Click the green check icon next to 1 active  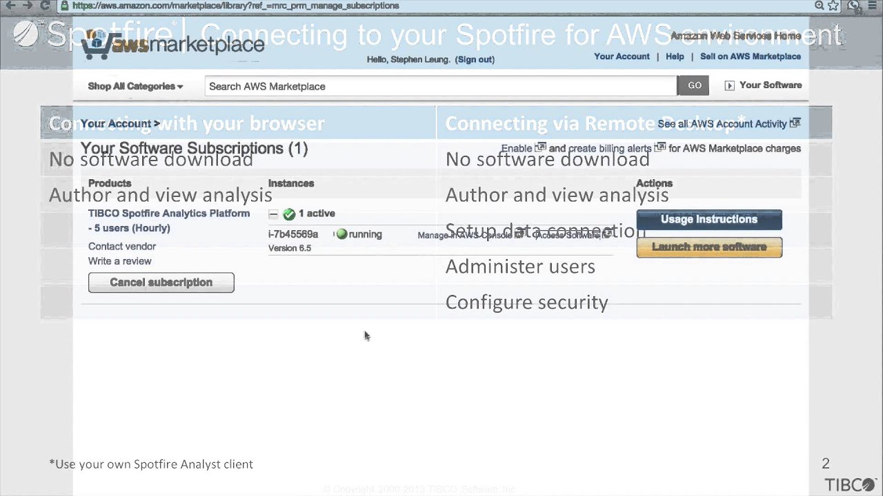[289, 214]
